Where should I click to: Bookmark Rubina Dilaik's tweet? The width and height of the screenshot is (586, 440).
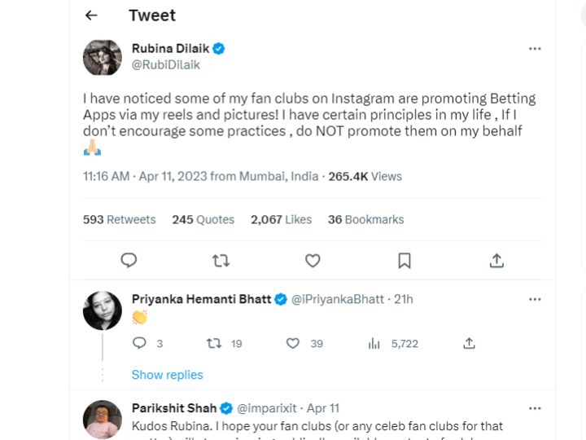pyautogui.click(x=405, y=260)
